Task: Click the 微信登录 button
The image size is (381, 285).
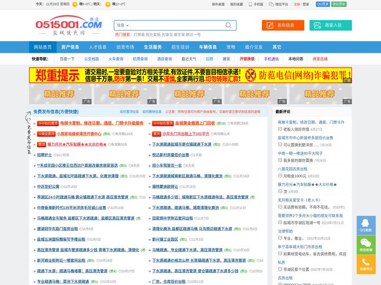Action: (339, 4)
